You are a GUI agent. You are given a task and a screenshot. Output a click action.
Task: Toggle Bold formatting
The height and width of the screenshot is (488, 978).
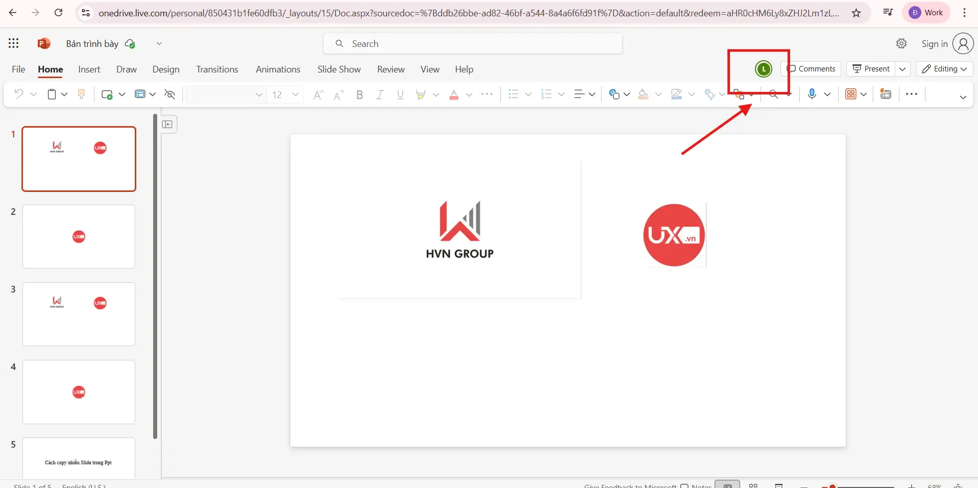click(x=359, y=94)
